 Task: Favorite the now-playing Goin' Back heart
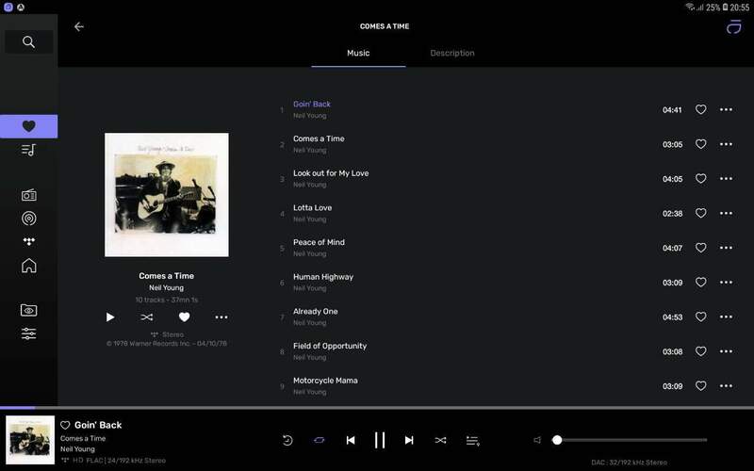tap(65, 426)
